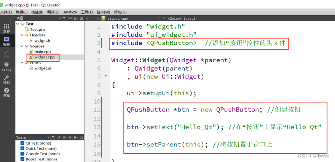Open the 调试(D) menu

point(53,12)
